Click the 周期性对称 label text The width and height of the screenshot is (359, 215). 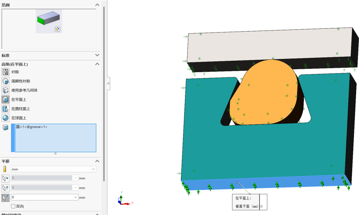tap(21, 81)
